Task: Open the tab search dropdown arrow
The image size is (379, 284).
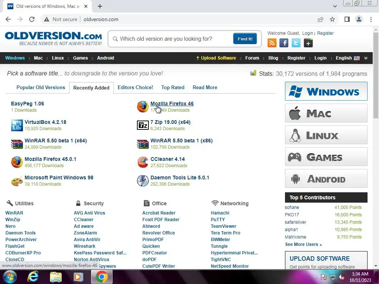Action: [335, 6]
